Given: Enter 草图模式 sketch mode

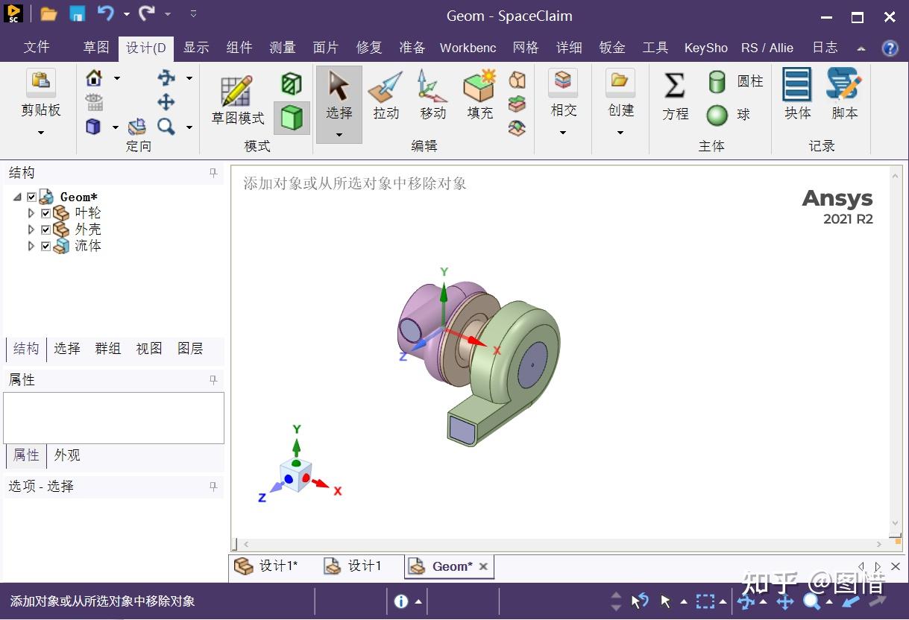Looking at the screenshot, I should (x=236, y=97).
